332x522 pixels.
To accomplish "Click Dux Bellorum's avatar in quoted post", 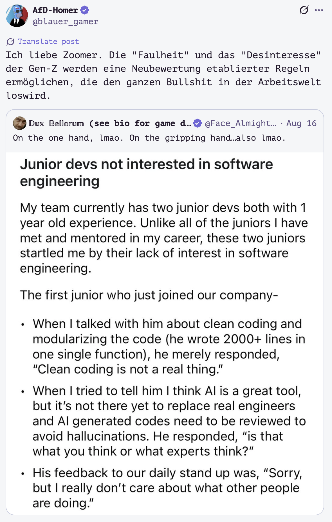I will pyautogui.click(x=20, y=123).
